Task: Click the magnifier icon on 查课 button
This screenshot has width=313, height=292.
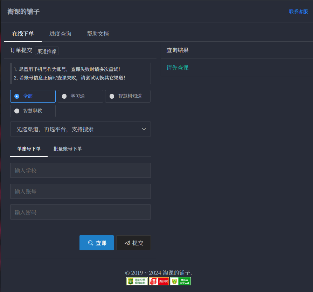Action: point(90,243)
